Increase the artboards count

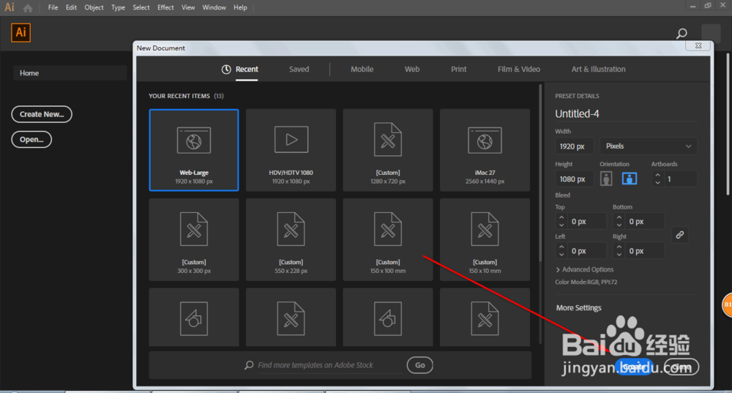tap(658, 176)
